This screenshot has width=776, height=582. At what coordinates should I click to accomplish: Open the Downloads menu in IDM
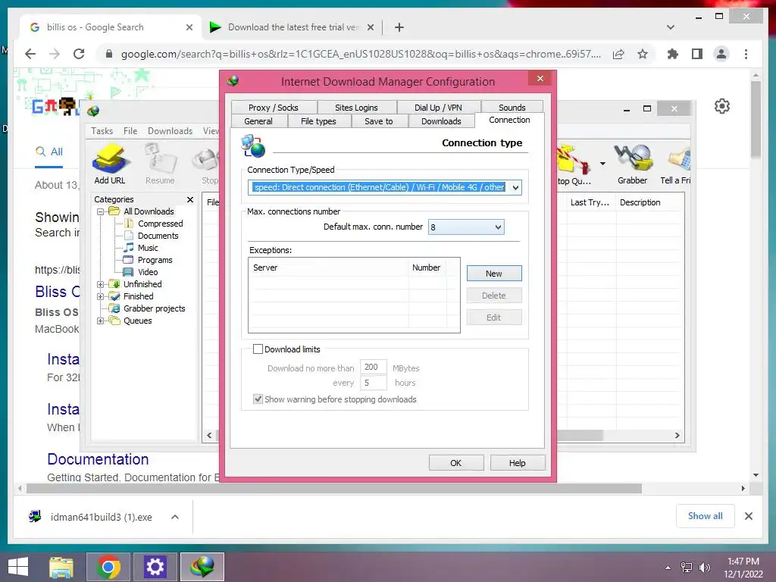click(170, 130)
